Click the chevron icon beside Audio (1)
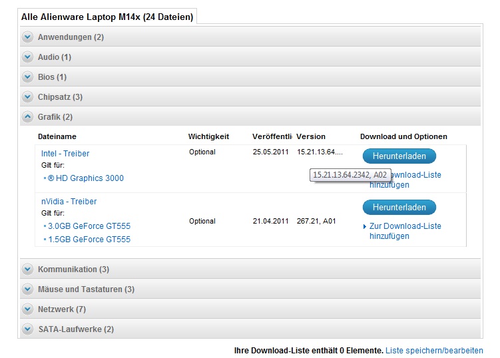Viewport: 500px width, 358px height. (27, 57)
